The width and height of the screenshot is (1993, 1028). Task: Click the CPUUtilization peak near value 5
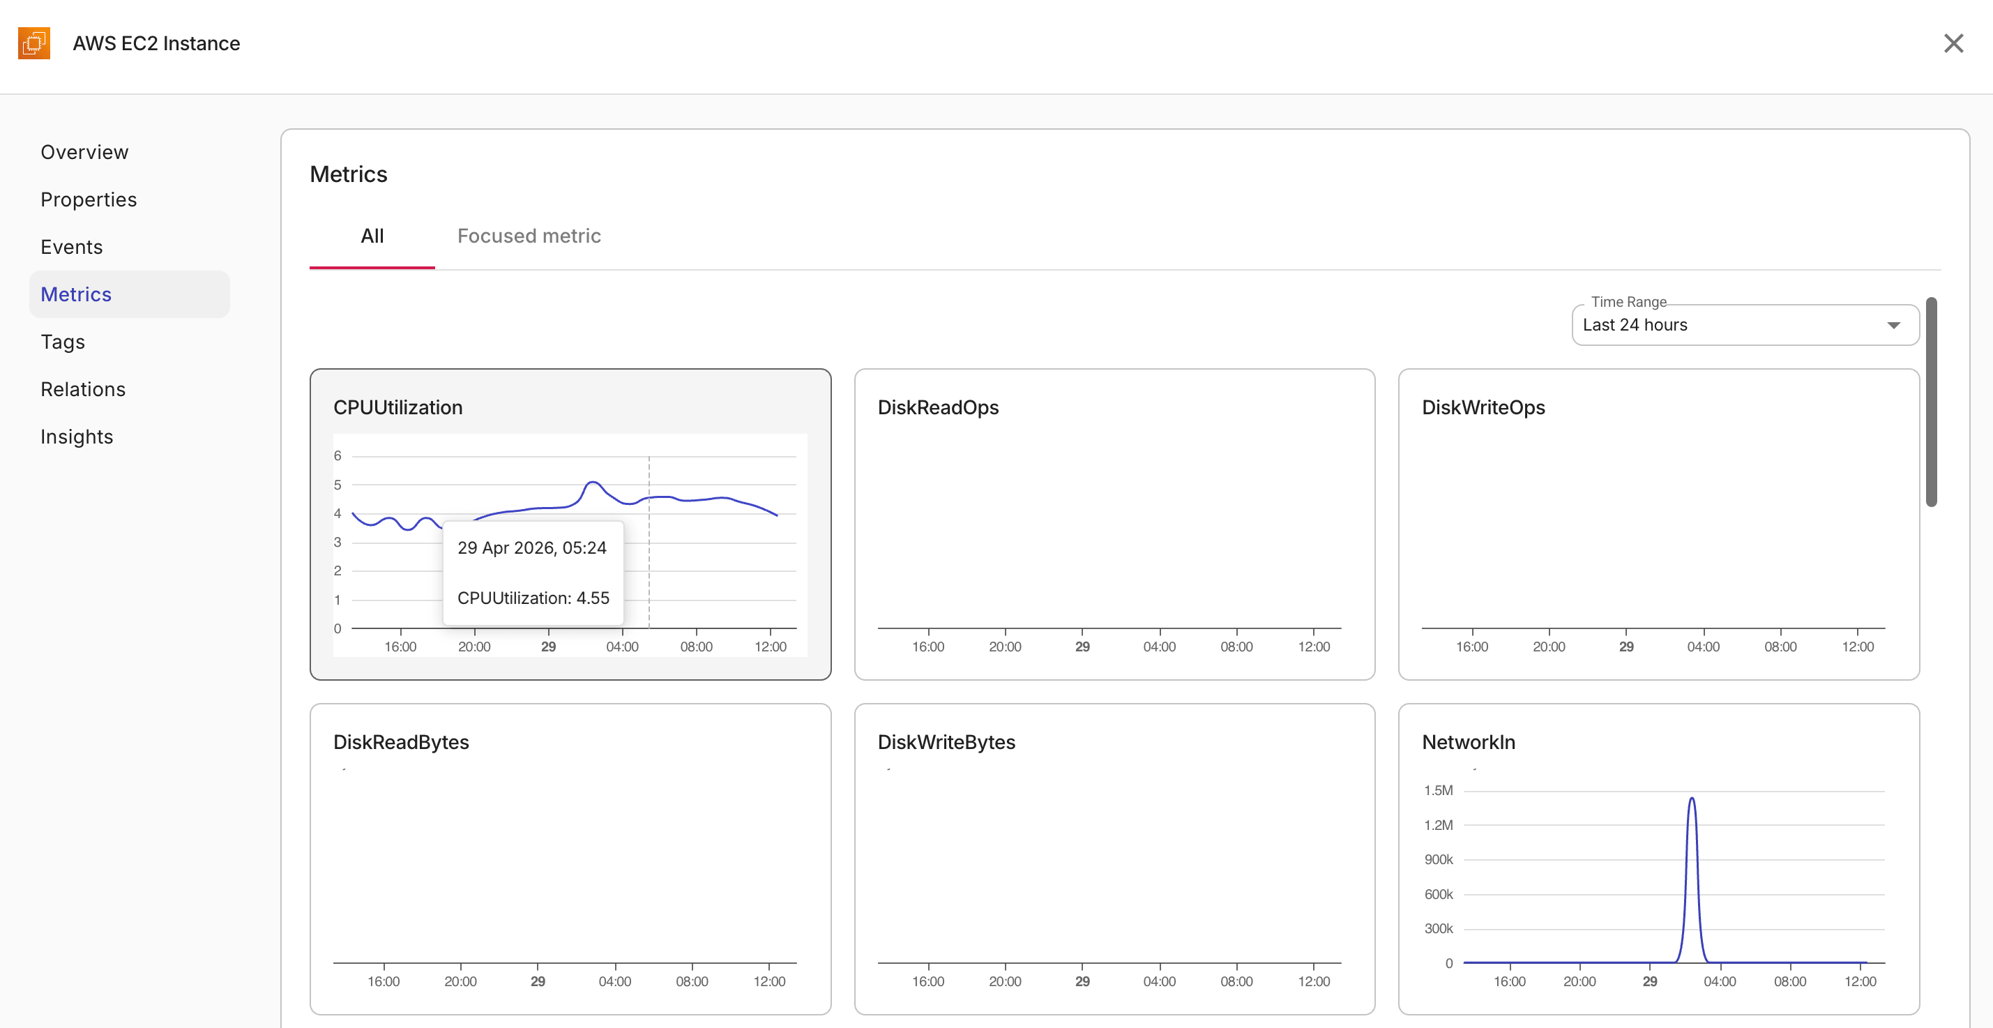pyautogui.click(x=593, y=483)
